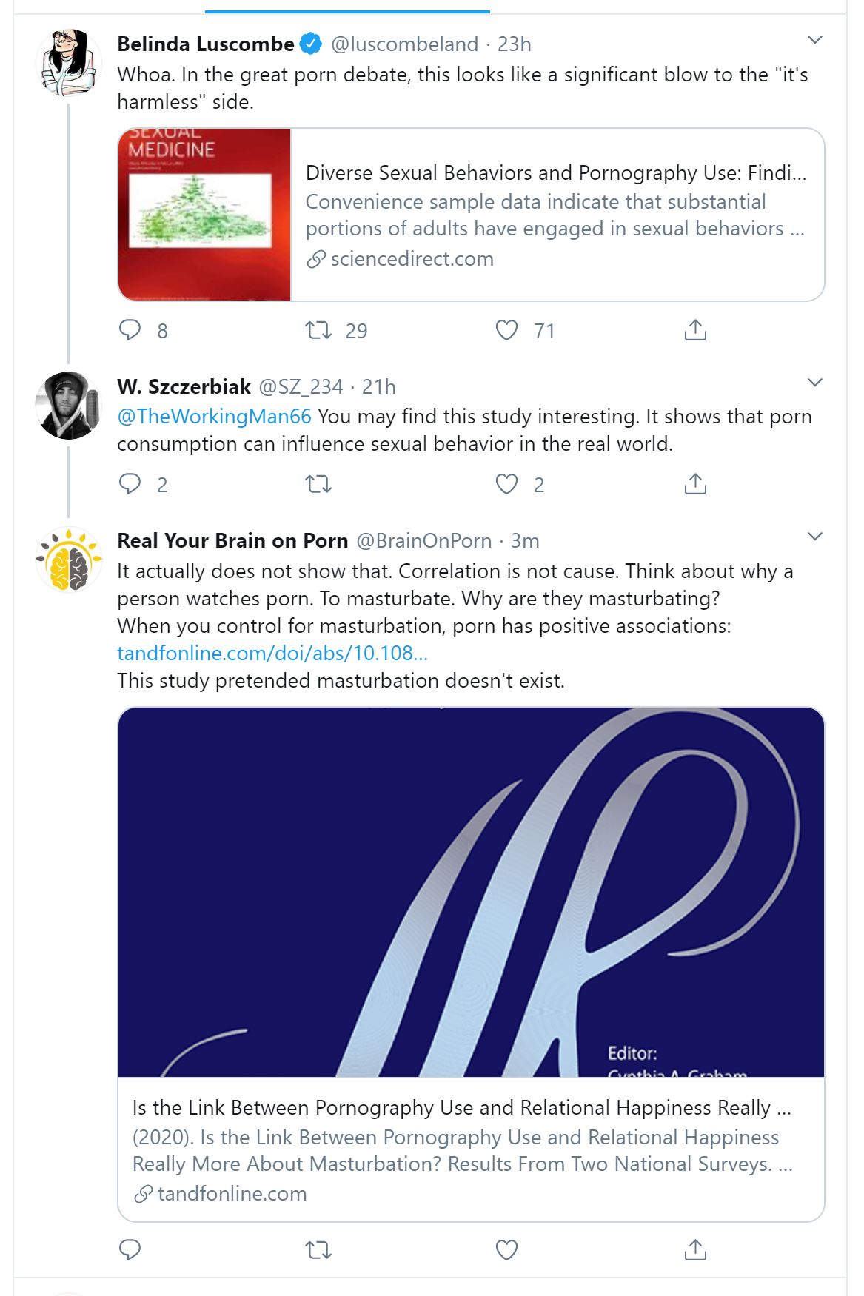Open more options for Belinda Luscombe's tweet

[x=814, y=40]
